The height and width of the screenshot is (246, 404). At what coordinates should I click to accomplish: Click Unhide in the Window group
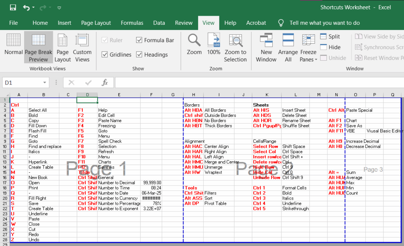333,57
